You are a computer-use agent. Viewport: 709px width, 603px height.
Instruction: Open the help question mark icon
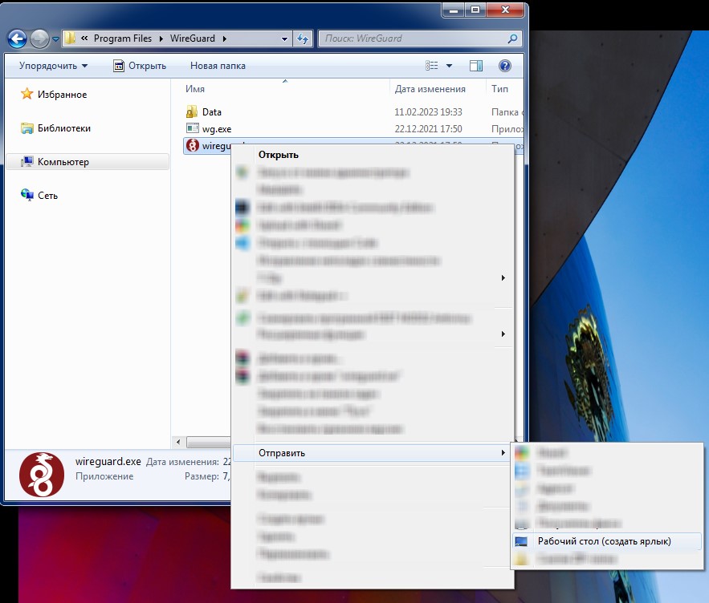[x=505, y=66]
